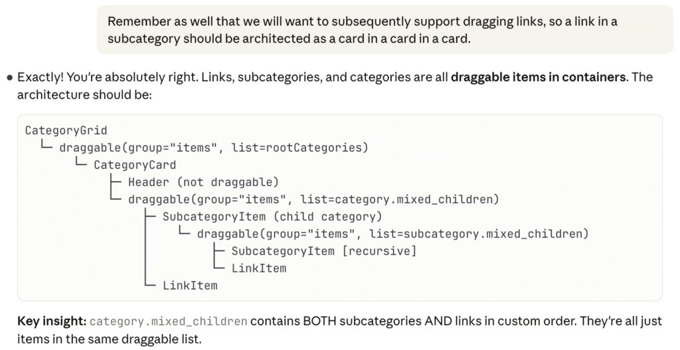Click the word "Exactly!" in the reply
The width and height of the screenshot is (680, 350).
click(x=42, y=78)
